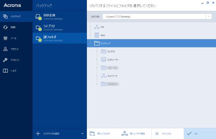Open the ヘルプ help section
Screen dimensions: 216x139
(16, 71)
